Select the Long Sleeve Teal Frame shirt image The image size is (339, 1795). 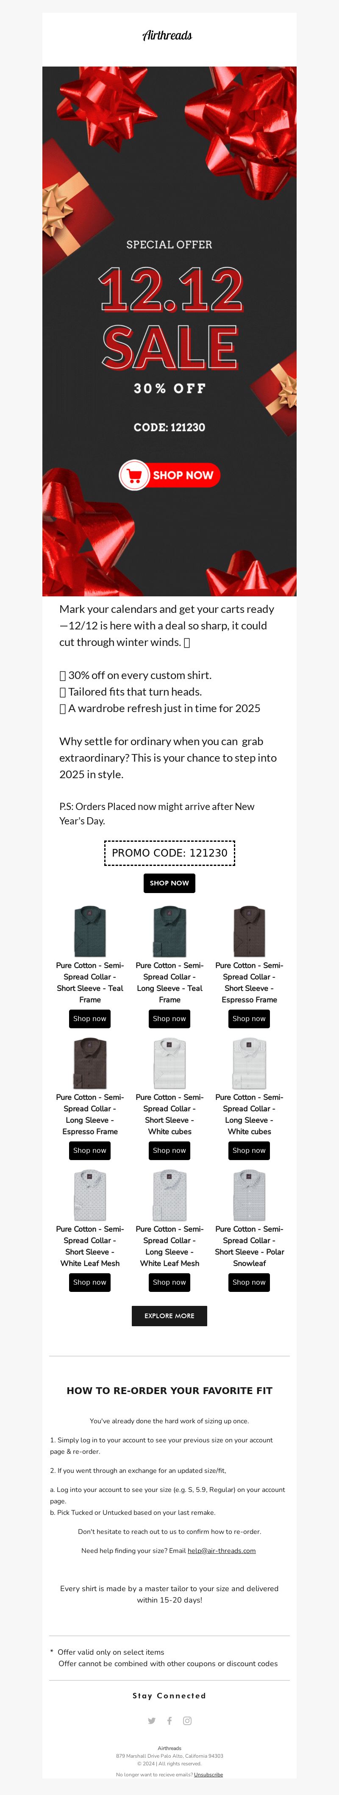[169, 931]
